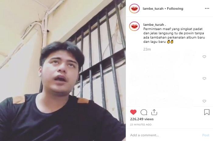The image size is (213, 141).
Task: Open lambe_turah username above the caption
Action: point(154,25)
